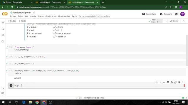Click the Compartir share button

(166, 14)
